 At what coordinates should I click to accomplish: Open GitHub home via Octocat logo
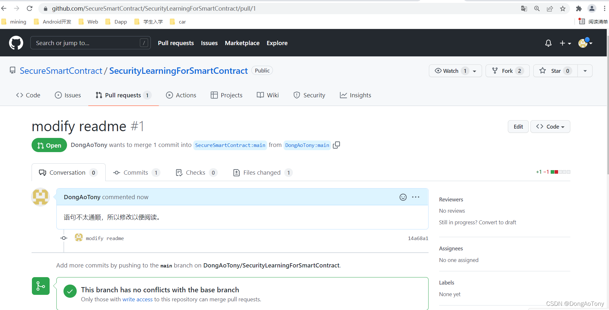[x=16, y=43]
